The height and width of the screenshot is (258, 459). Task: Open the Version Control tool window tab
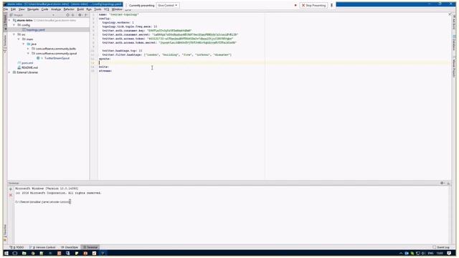tap(42, 247)
